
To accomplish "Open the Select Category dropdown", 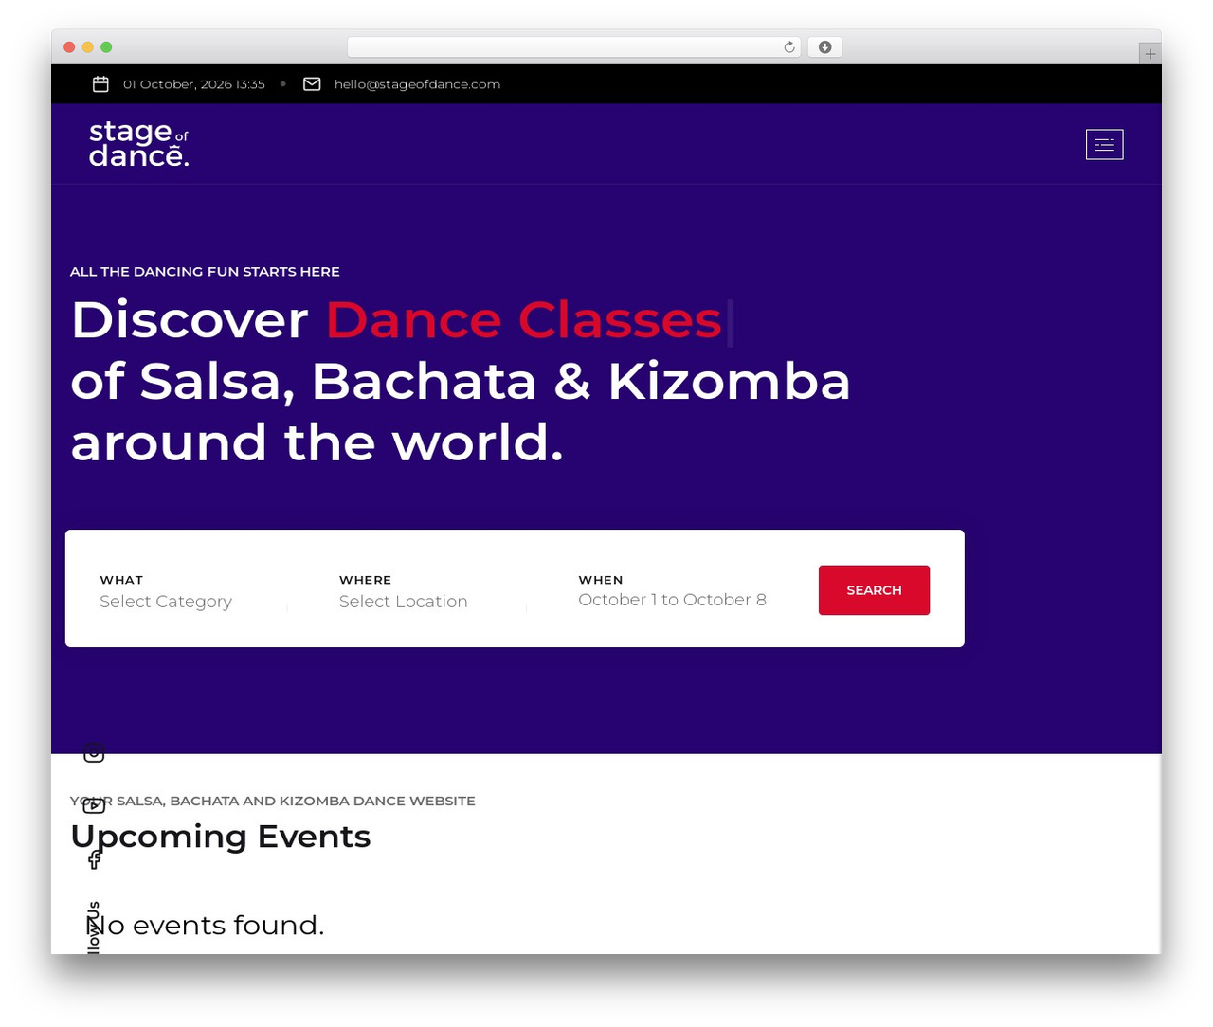I will [166, 602].
